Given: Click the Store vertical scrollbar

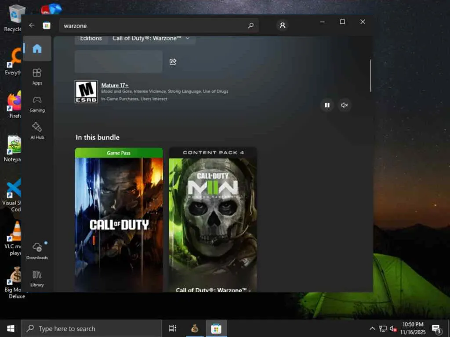Looking at the screenshot, I should click(370, 76).
